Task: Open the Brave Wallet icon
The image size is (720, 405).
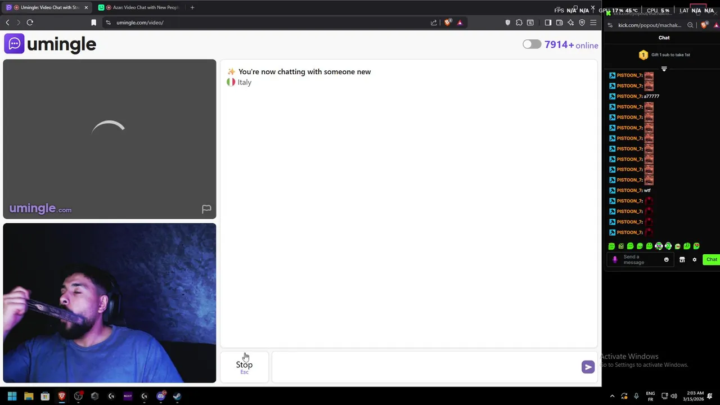Action: click(559, 22)
